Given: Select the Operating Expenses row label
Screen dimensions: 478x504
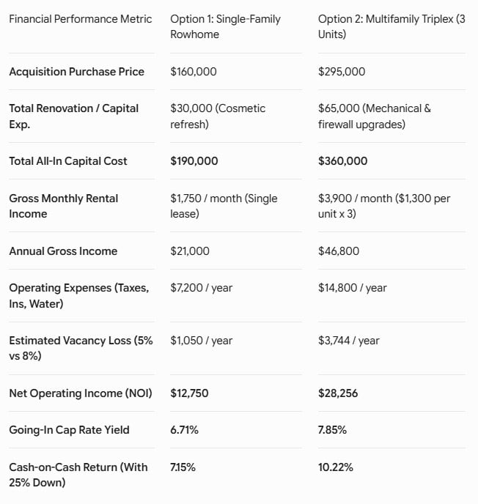Looking at the screenshot, I should point(78,296).
